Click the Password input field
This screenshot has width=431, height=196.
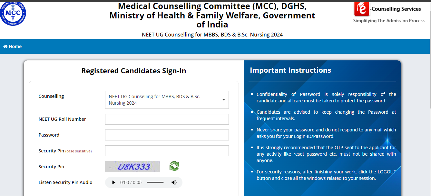click(x=167, y=135)
